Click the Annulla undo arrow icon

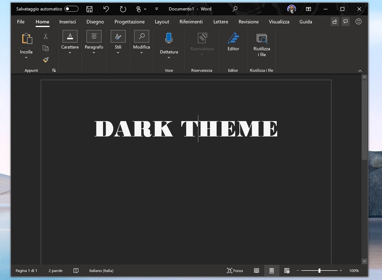[106, 9]
